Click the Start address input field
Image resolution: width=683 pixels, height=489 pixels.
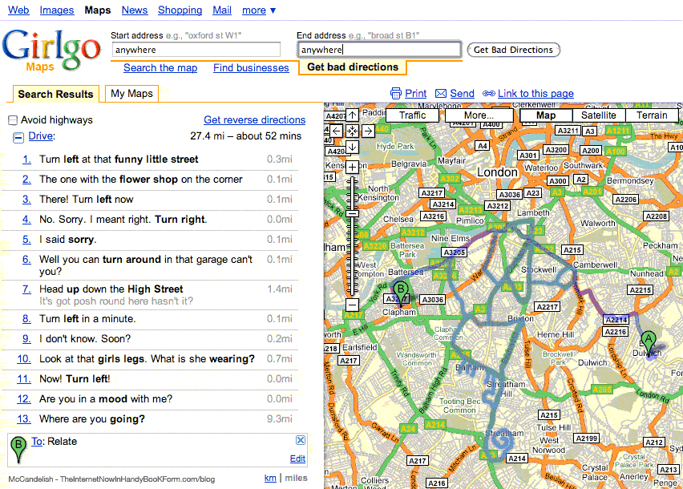(x=196, y=50)
